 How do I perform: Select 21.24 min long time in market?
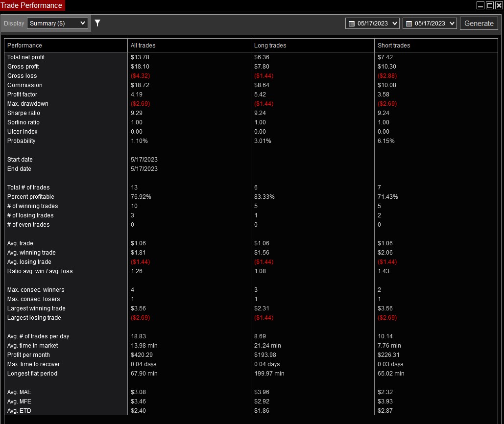tap(267, 346)
